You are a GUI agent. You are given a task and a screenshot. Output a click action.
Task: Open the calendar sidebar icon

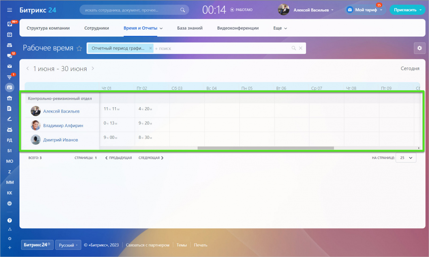(x=9, y=35)
